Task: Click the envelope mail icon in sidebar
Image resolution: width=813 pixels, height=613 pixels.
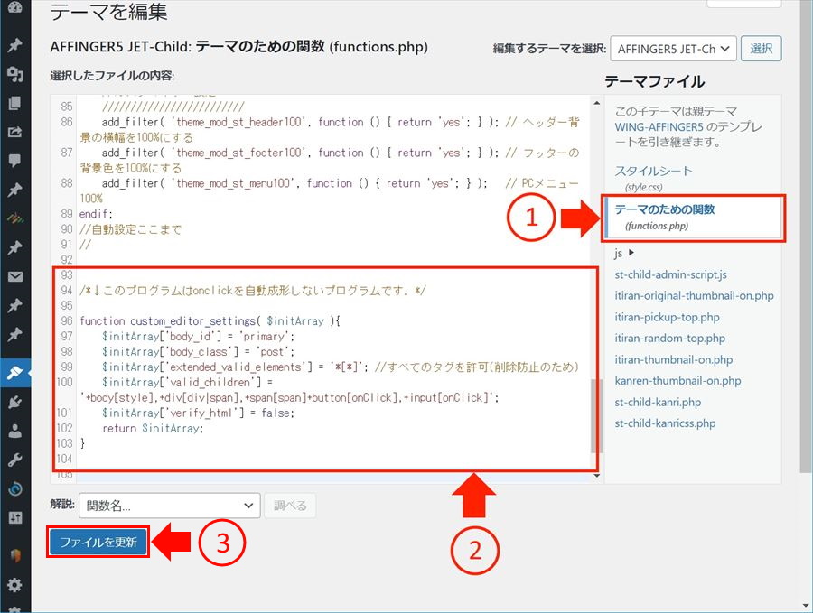Action: (14, 276)
